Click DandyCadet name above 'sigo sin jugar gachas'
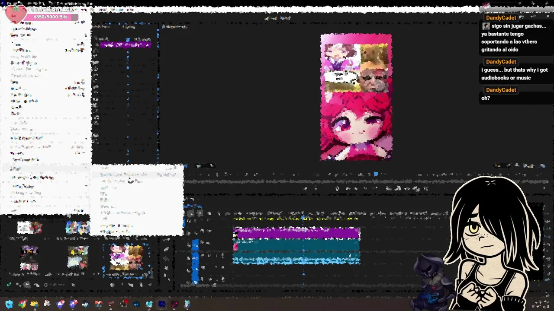Screen dimensions: 554x311 [x=501, y=18]
